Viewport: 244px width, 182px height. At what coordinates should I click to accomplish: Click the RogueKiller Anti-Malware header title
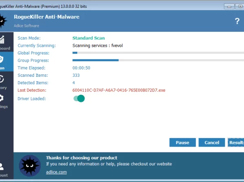(x=47, y=17)
